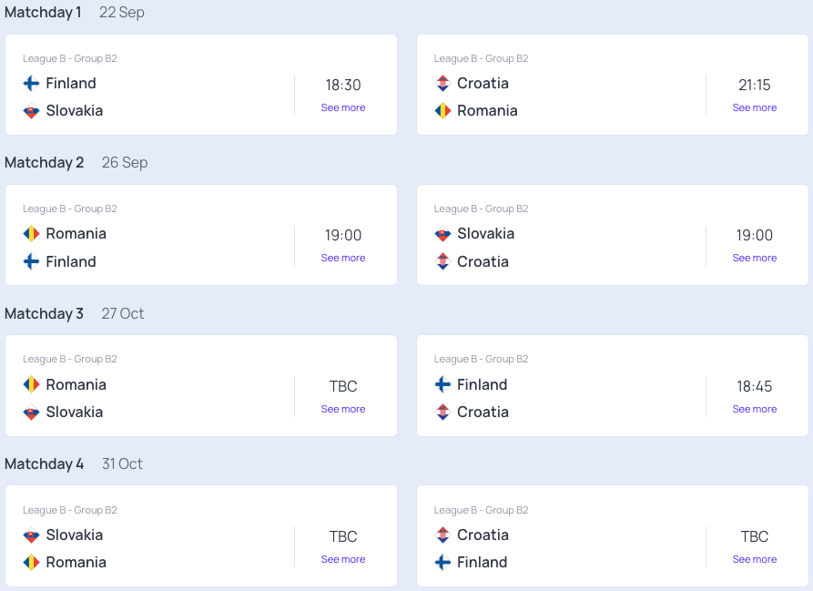Open See more for Romania vs Finland 19:00

[x=343, y=258]
